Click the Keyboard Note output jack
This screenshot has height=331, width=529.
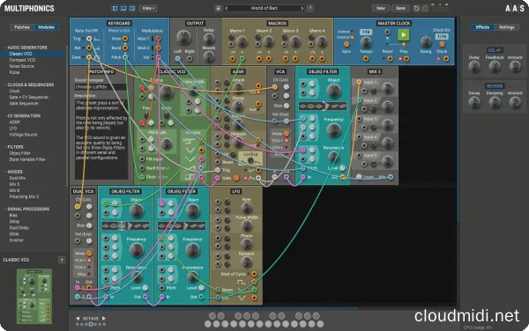pyautogui.click(x=125, y=39)
